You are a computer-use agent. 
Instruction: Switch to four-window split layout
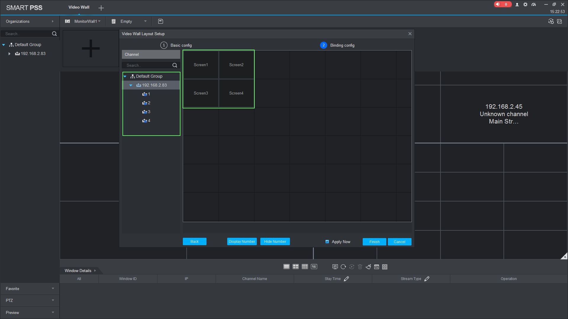[x=296, y=267]
